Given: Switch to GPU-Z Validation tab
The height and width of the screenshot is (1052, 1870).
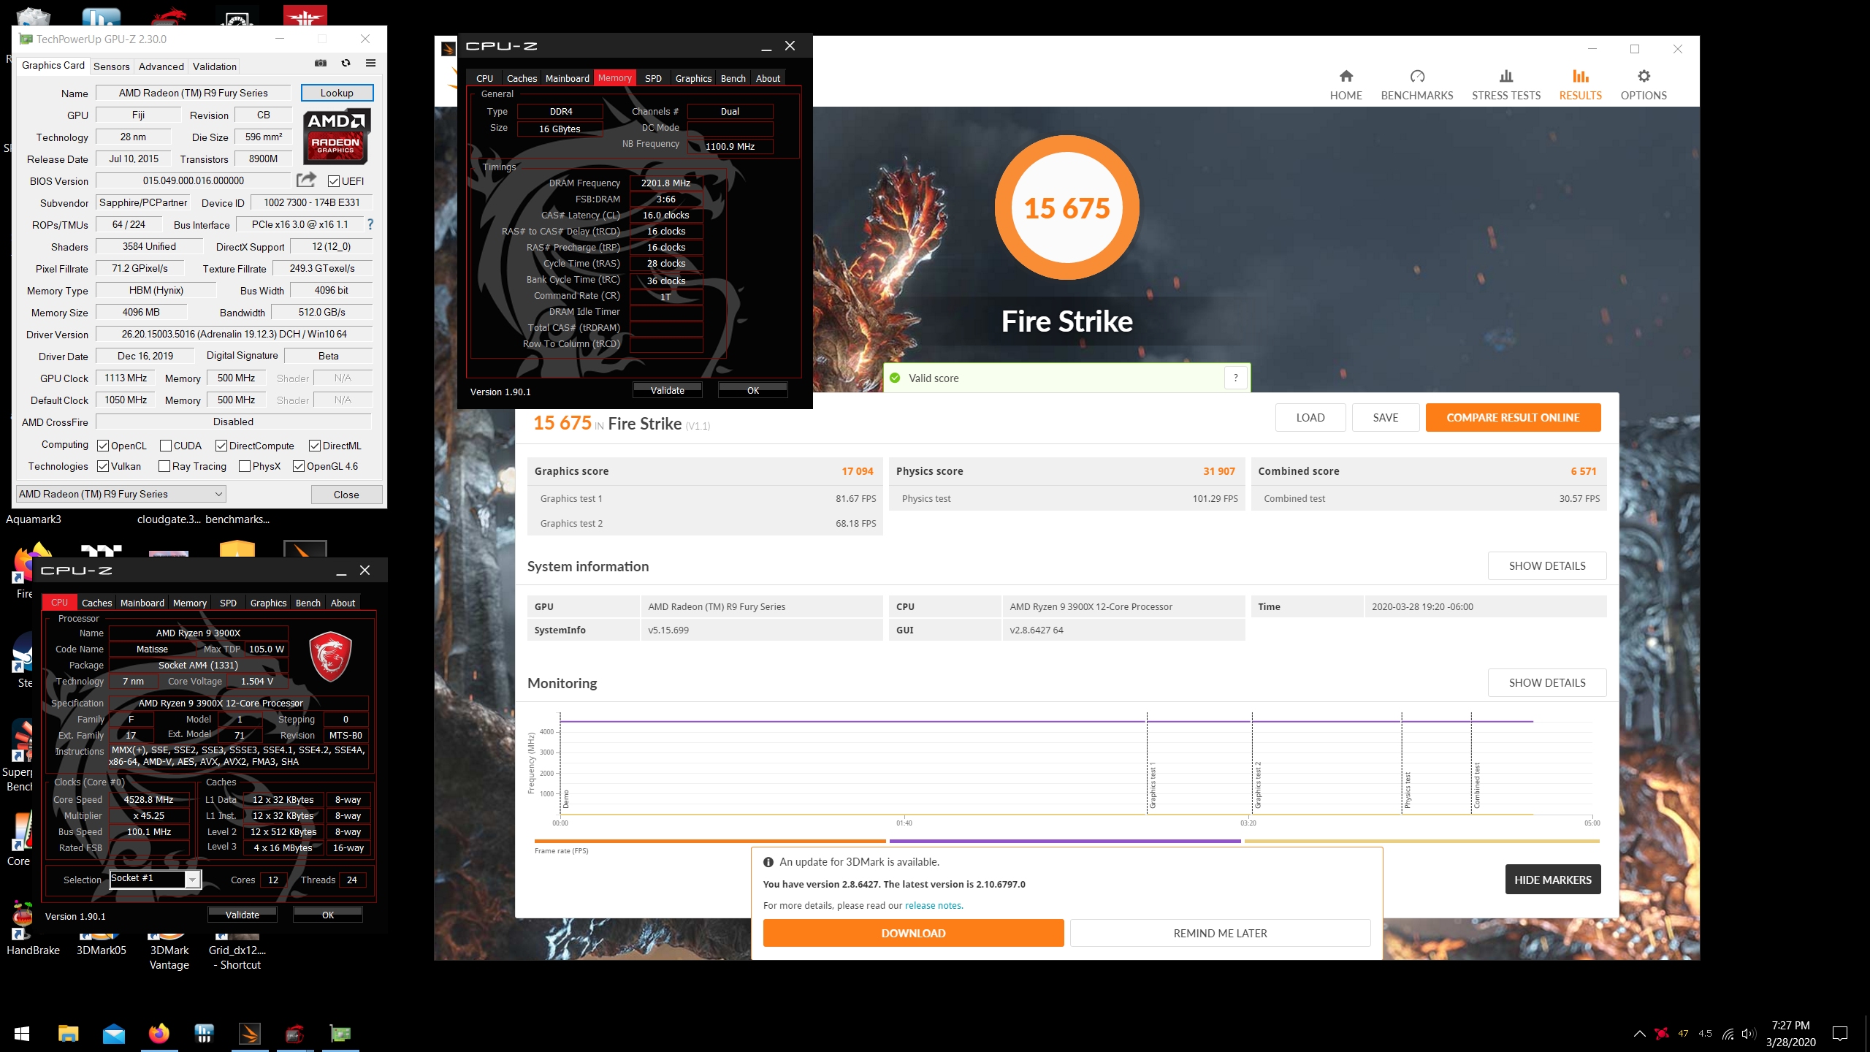Looking at the screenshot, I should (x=214, y=66).
